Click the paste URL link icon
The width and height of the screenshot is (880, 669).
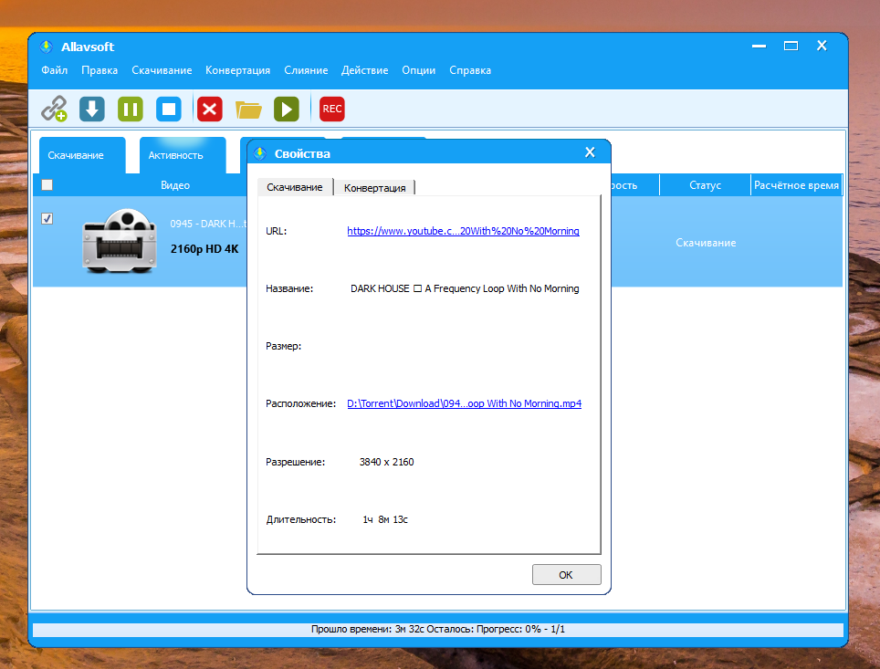tap(55, 110)
